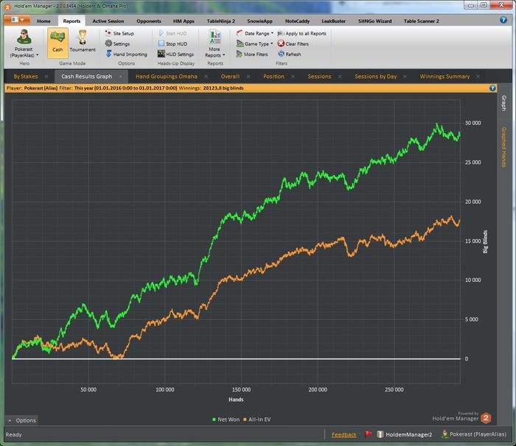Close the Sessions tab
Screen dimensions: 516x446
pos(340,77)
